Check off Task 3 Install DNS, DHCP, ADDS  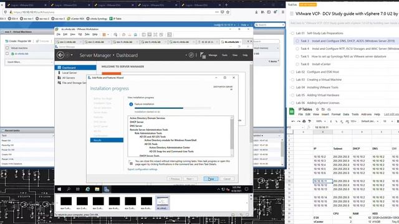pyautogui.click(x=297, y=41)
